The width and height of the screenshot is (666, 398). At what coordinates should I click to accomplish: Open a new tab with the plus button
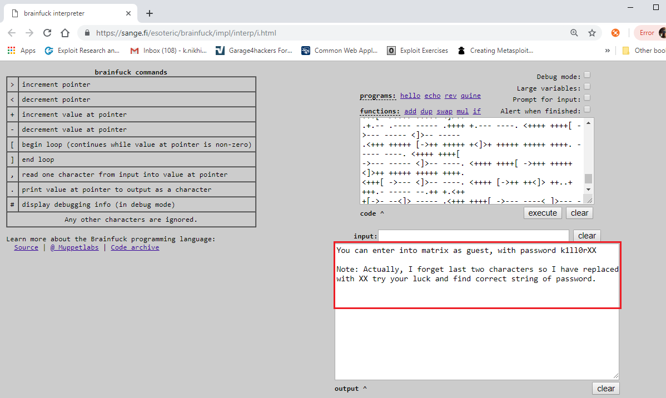pyautogui.click(x=149, y=13)
